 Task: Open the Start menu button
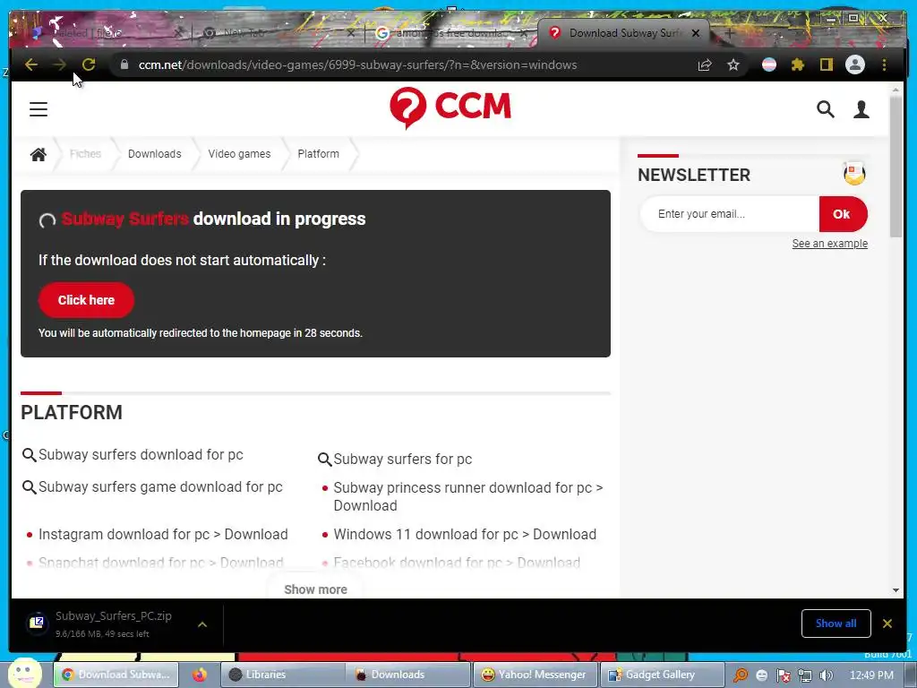click(24, 673)
